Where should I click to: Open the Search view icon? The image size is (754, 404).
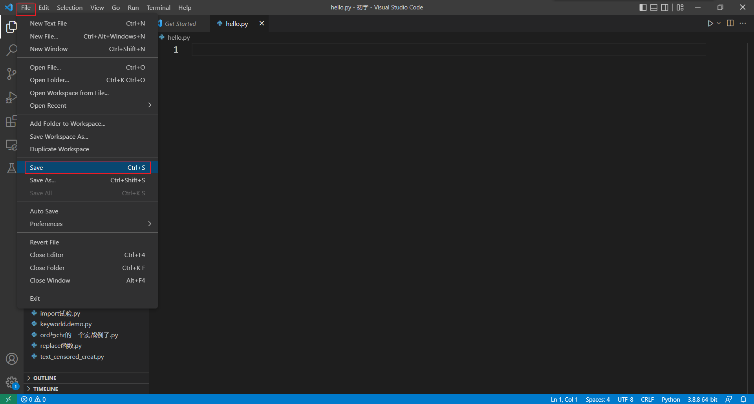tap(12, 50)
